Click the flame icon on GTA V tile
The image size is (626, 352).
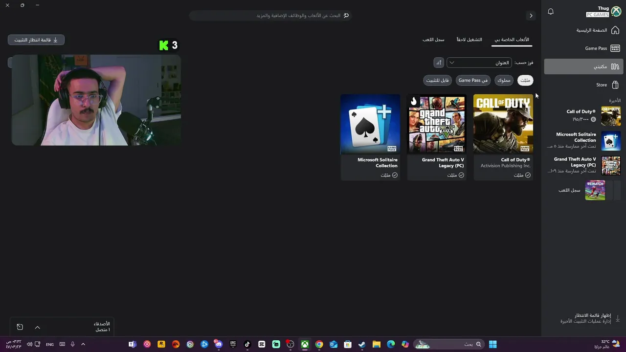[x=414, y=101]
